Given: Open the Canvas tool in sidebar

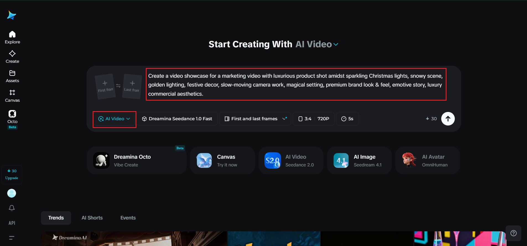Looking at the screenshot, I should (12, 96).
